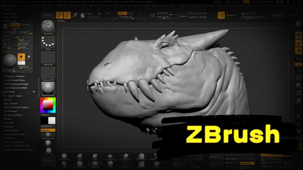
Task: Expand SubD - Division section
Action: point(10,104)
